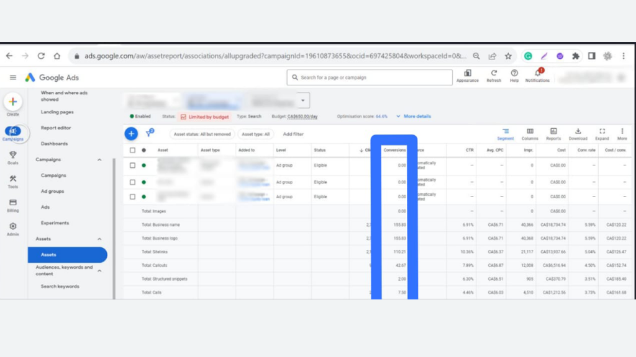Open Search keywords in sidebar
Screen dimensions: 636x357
(x=60, y=286)
